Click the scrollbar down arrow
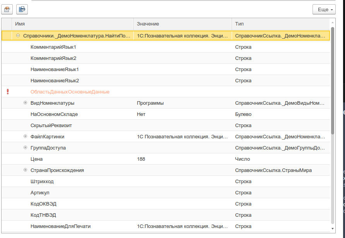 point(333,229)
